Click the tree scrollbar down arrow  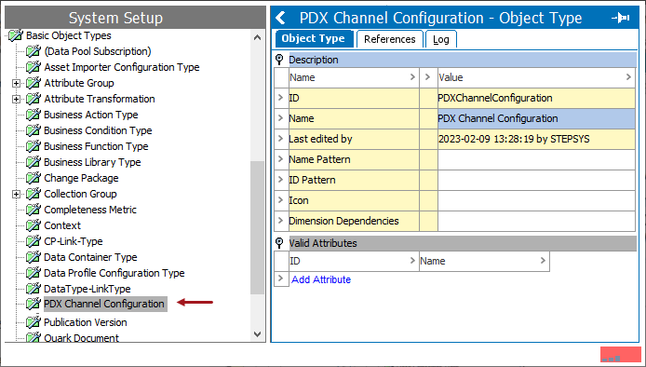(x=258, y=334)
